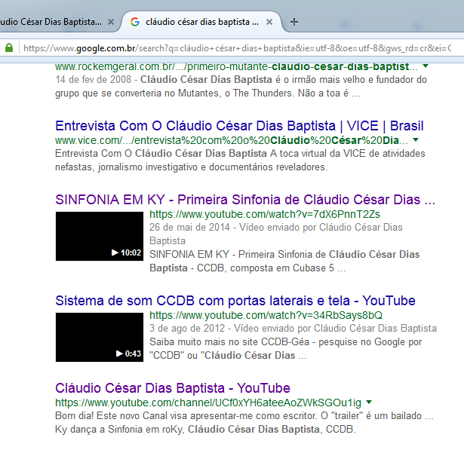This screenshot has height=450, width=464.
Task: Click the green secure lock icon
Action: [x=9, y=47]
